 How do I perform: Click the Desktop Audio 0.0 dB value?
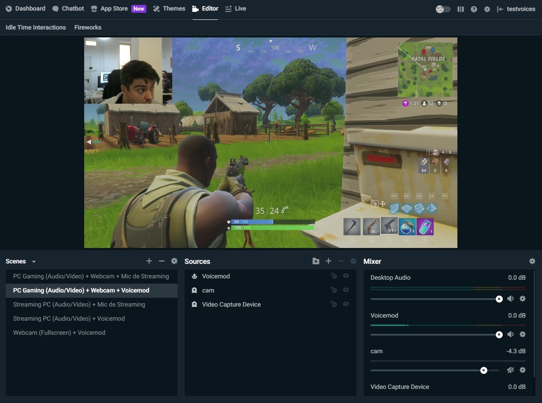tap(517, 277)
